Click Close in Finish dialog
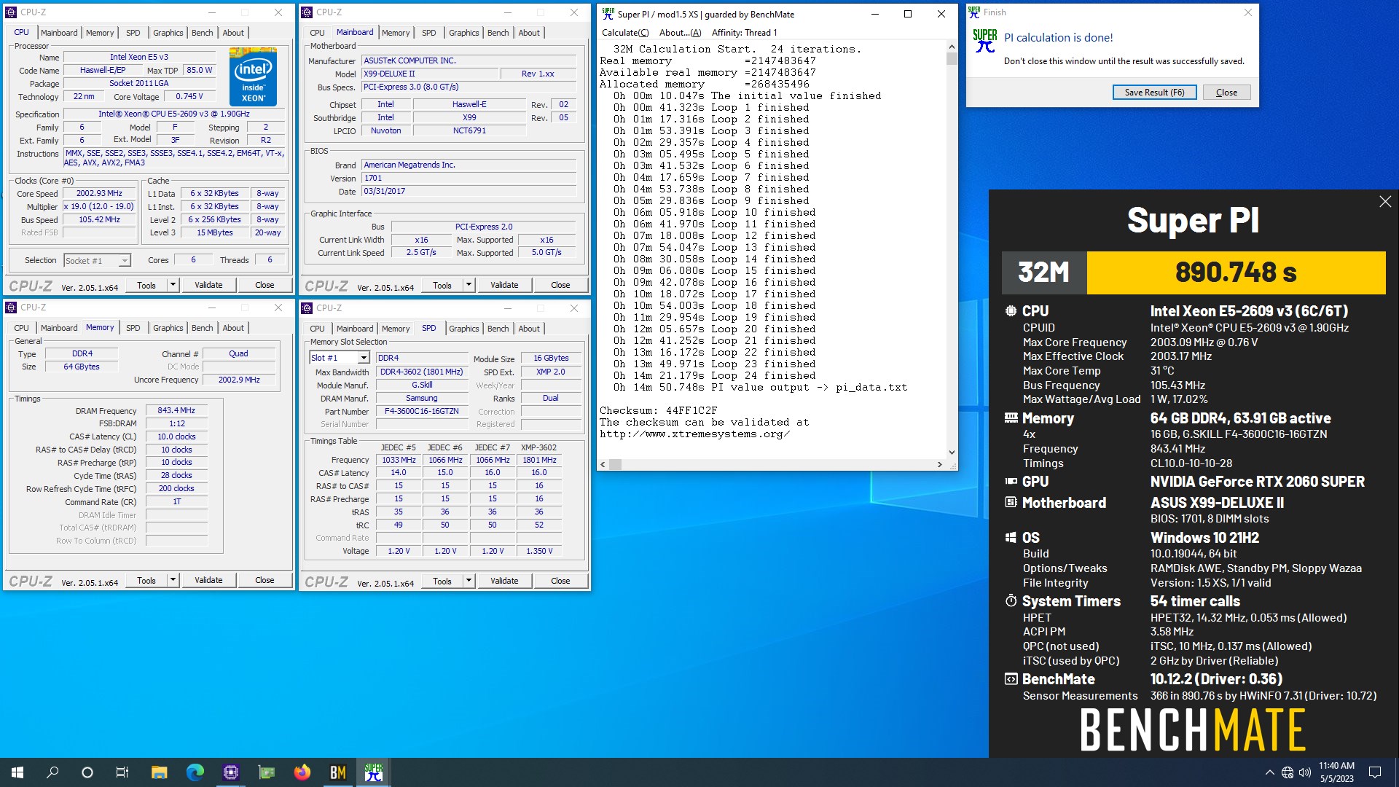 point(1226,93)
